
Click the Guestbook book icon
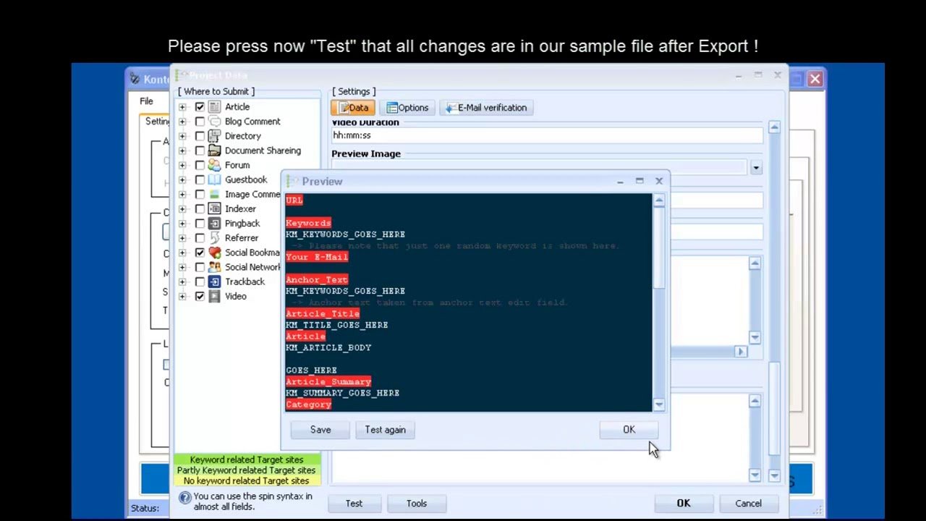pos(214,179)
